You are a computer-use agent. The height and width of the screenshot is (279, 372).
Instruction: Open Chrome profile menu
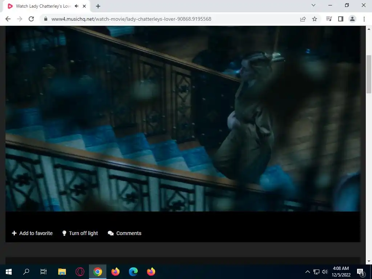352,19
